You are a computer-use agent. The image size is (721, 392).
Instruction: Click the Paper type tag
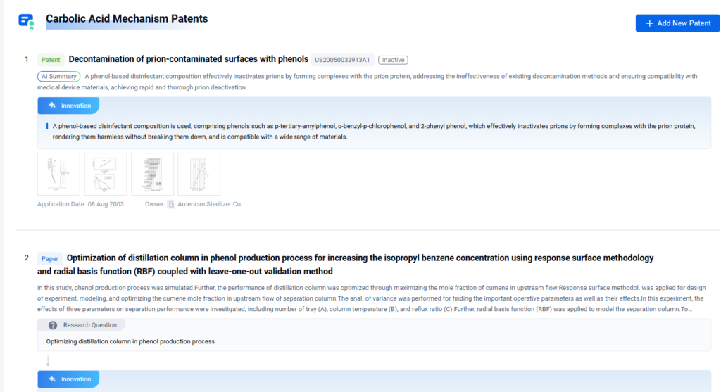click(x=50, y=258)
